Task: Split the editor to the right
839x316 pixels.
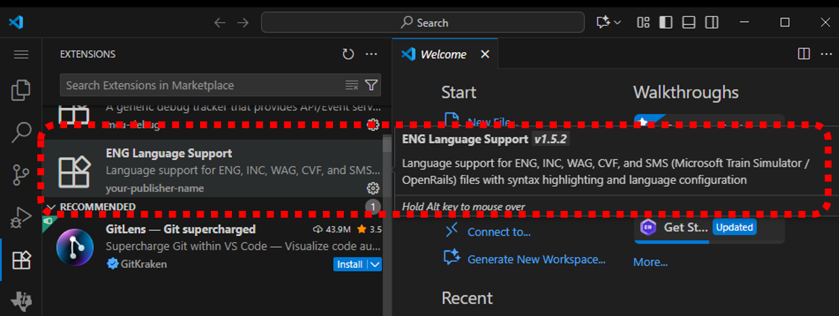Action: point(804,54)
